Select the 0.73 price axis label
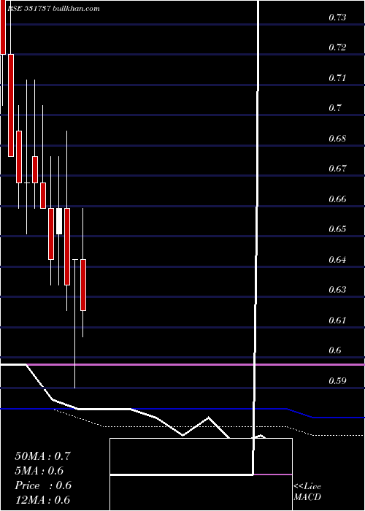The image size is (365, 511). [337, 18]
